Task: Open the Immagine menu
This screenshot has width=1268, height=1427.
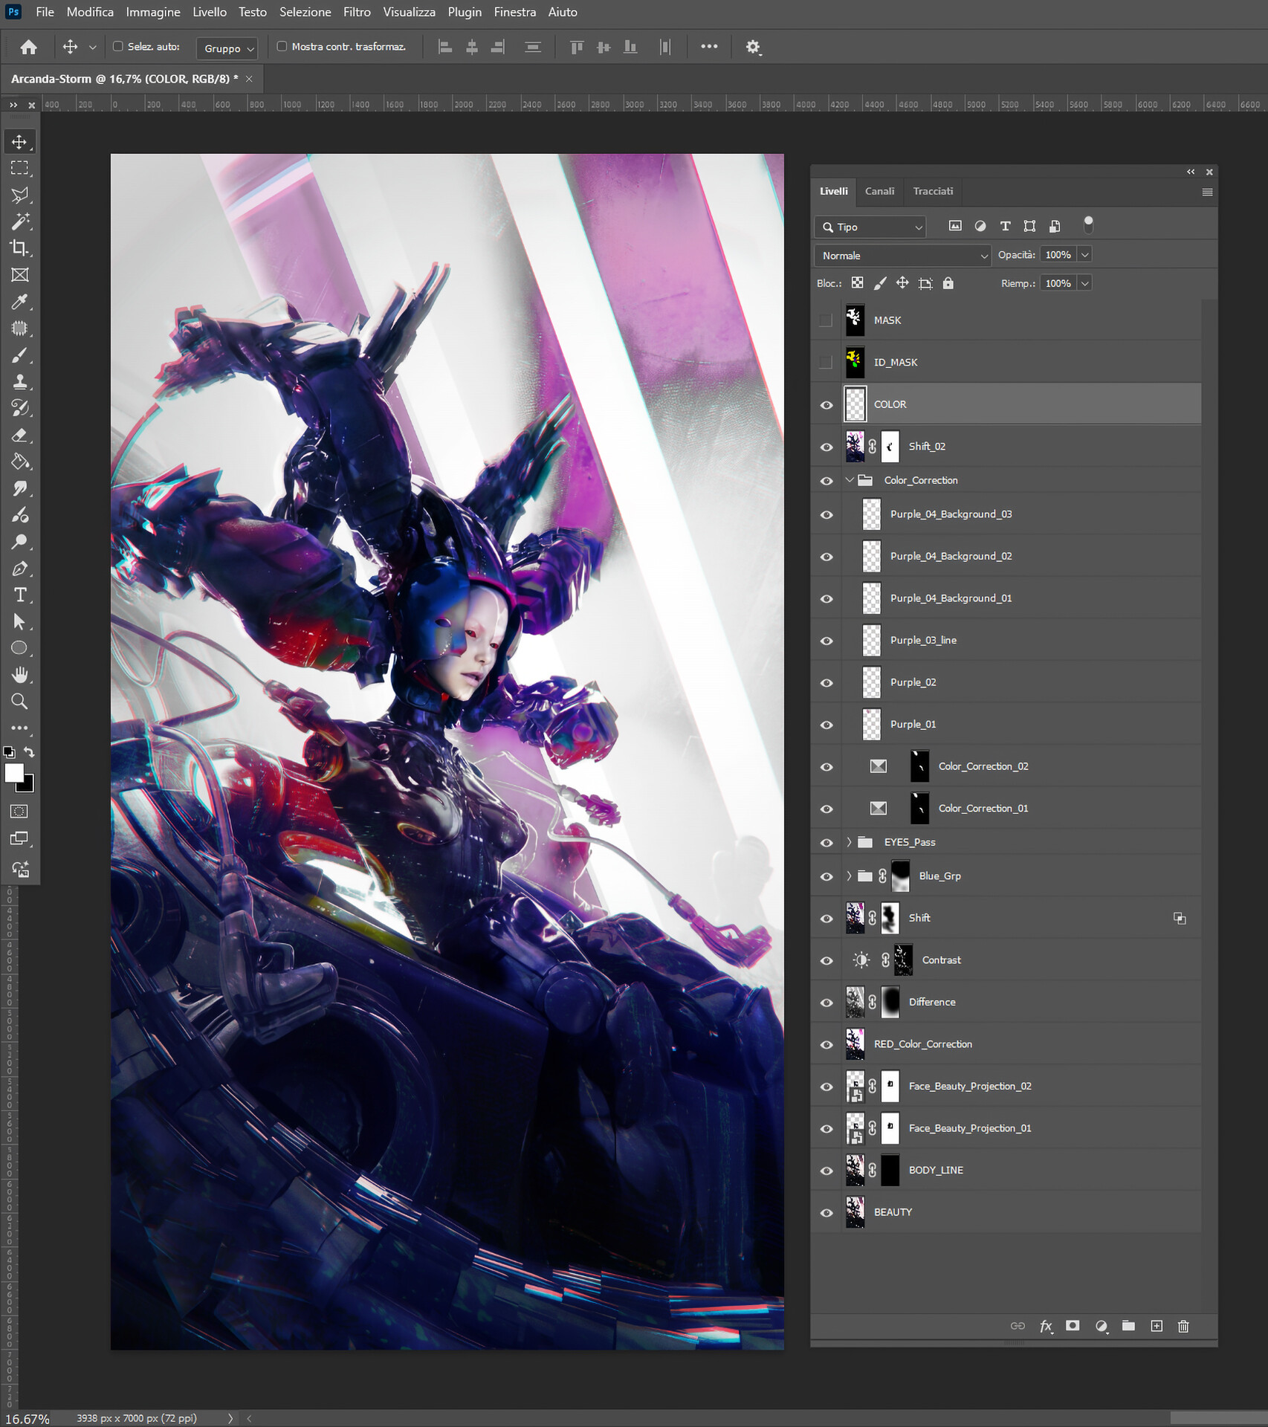Action: (x=153, y=12)
